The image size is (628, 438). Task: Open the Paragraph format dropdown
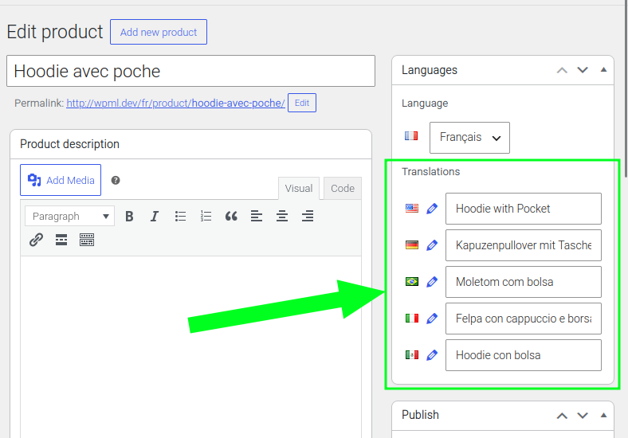[69, 216]
